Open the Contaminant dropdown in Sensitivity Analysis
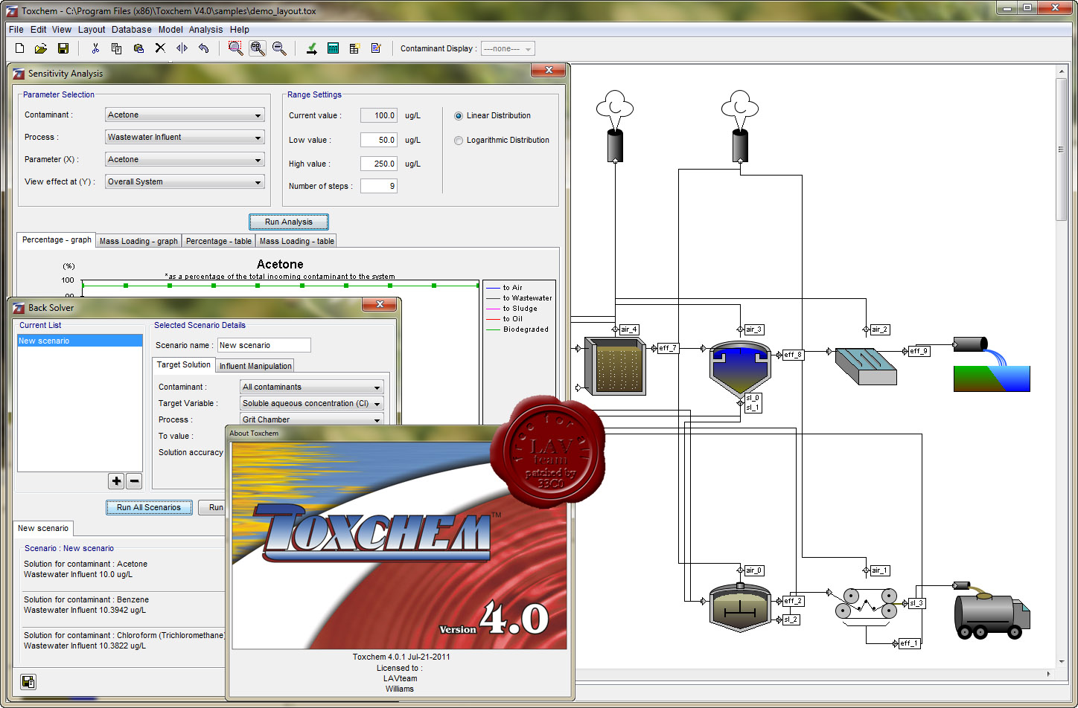 point(185,115)
